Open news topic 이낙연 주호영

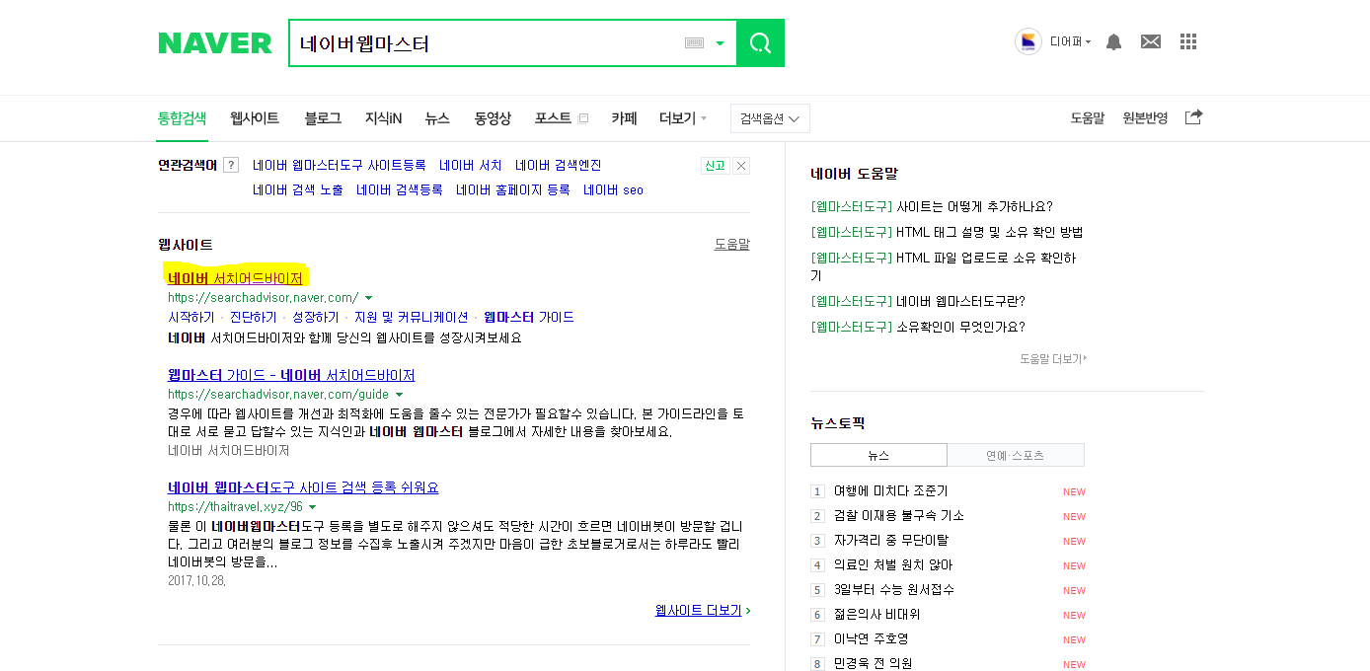(x=871, y=639)
